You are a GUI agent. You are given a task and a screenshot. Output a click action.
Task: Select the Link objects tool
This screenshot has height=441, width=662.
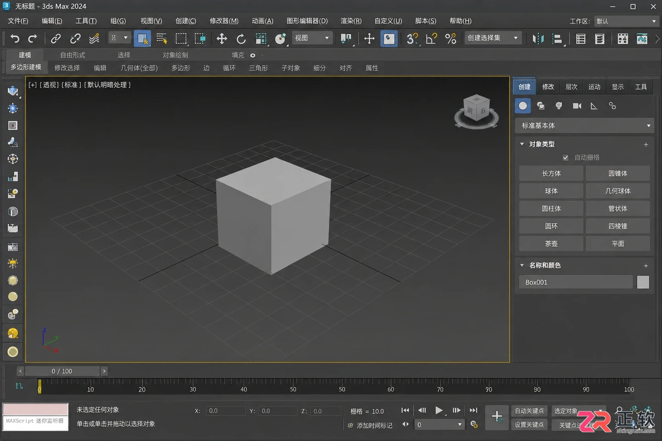coord(56,39)
